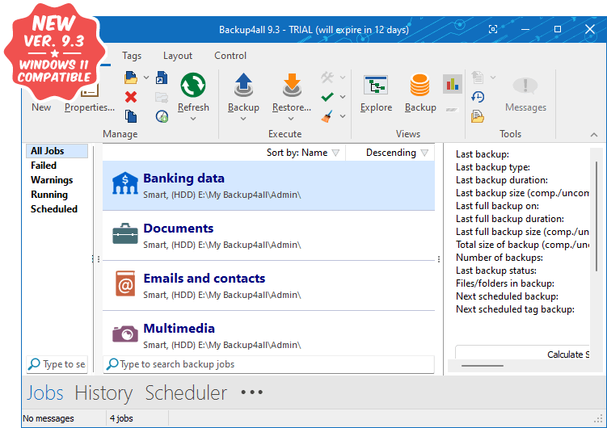Click the three dots navigation overflow button

click(251, 392)
